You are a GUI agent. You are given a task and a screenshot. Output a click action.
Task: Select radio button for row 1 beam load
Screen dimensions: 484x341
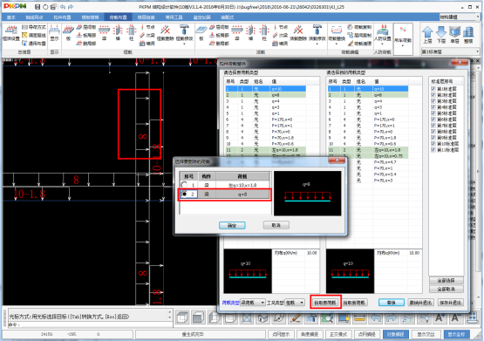[x=184, y=185]
